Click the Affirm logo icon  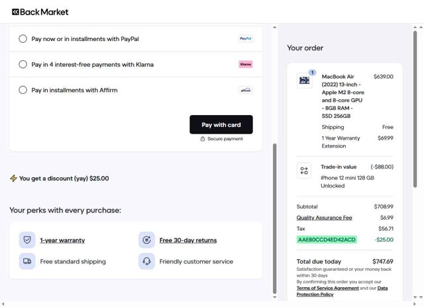pyautogui.click(x=246, y=90)
